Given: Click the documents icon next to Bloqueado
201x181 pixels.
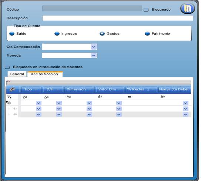Looking at the screenshot, I should [x=188, y=9].
